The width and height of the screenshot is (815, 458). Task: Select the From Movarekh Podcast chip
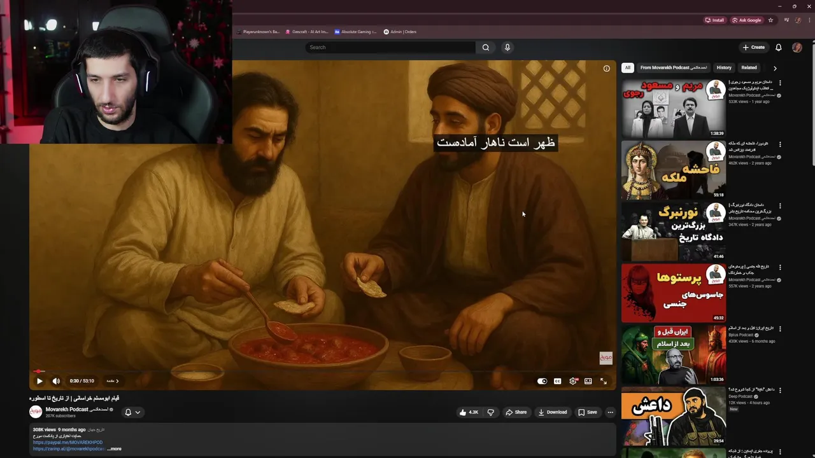pyautogui.click(x=674, y=67)
